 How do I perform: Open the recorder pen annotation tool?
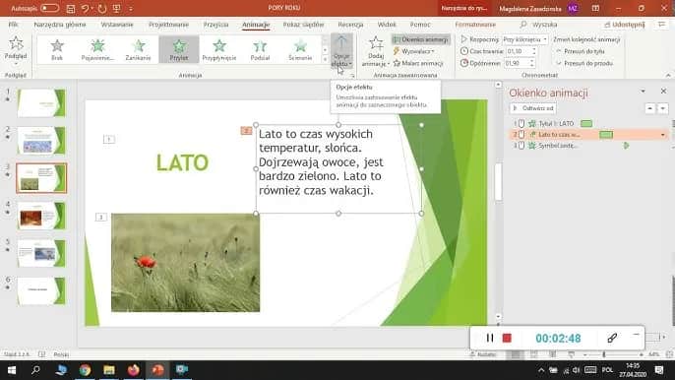click(x=612, y=339)
